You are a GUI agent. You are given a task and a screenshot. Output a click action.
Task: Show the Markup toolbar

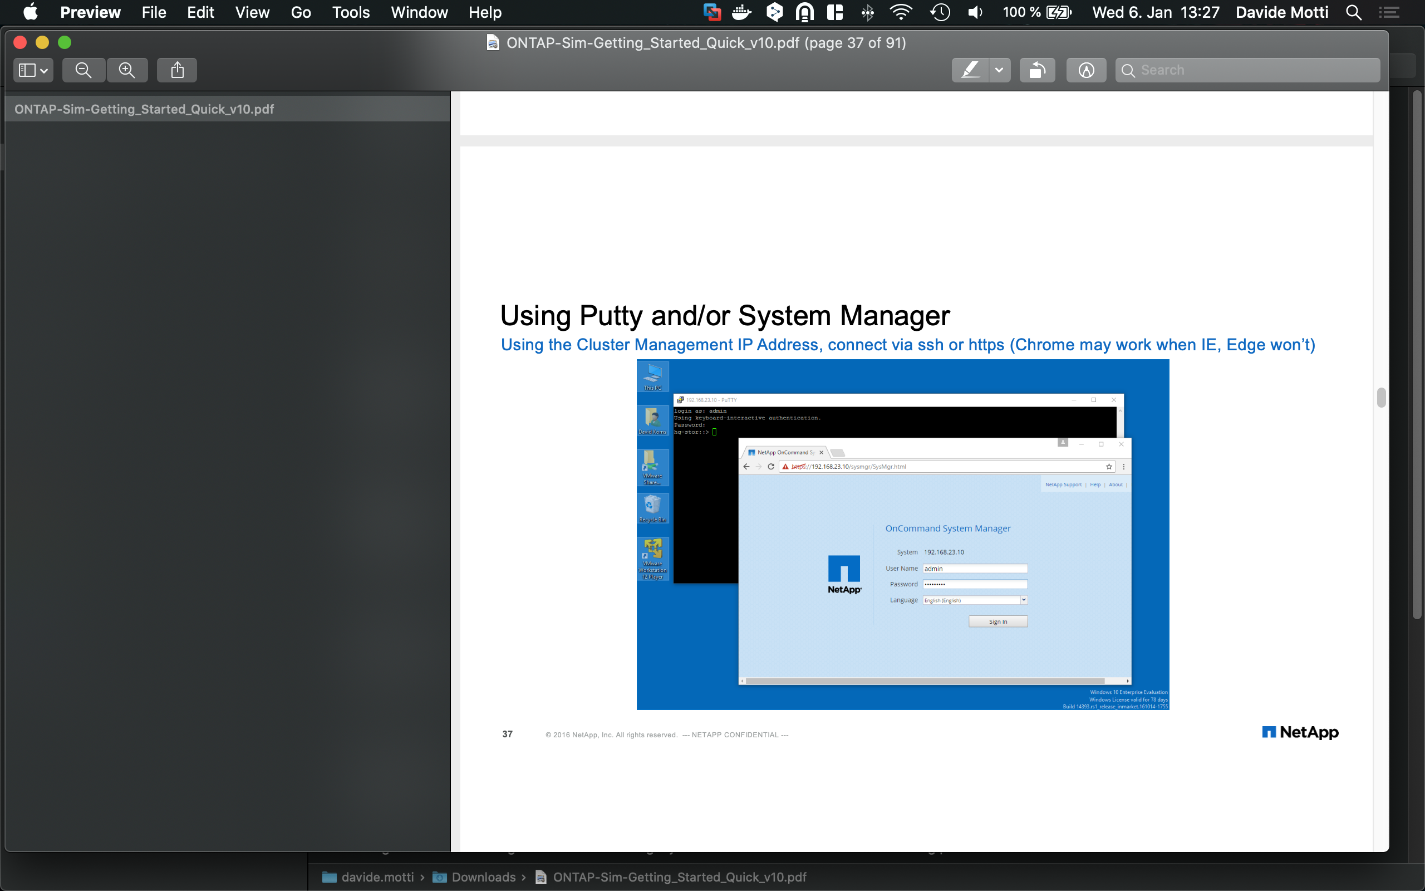coord(1086,70)
